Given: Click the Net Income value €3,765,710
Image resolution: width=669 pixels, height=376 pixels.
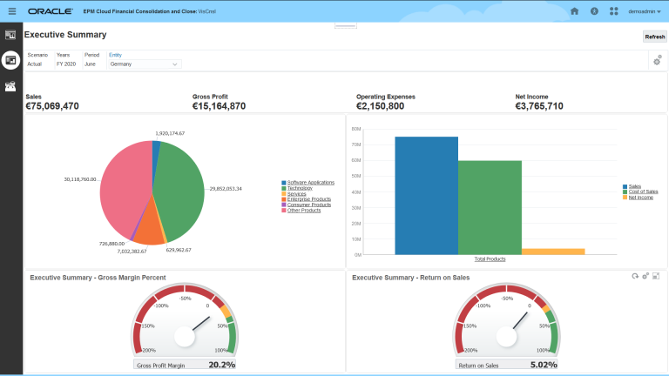Looking at the screenshot, I should (539, 106).
